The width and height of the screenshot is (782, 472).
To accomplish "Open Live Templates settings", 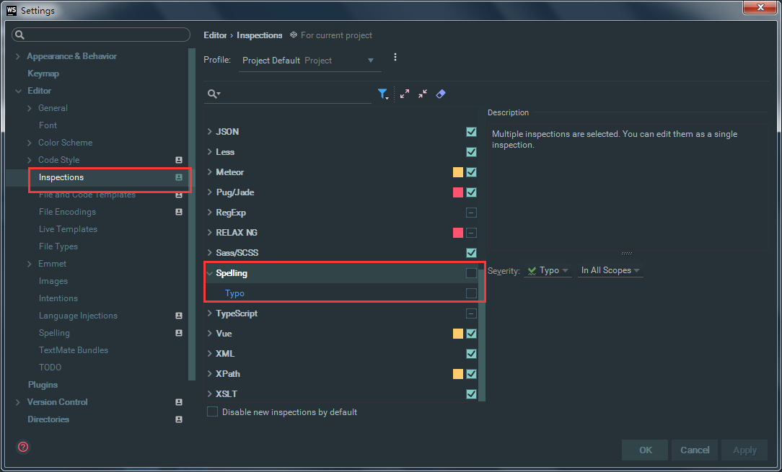I will point(68,228).
